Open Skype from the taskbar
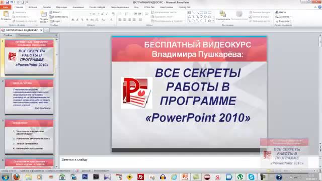Image resolution: width=322 pixels, height=181 pixels. 251,177
